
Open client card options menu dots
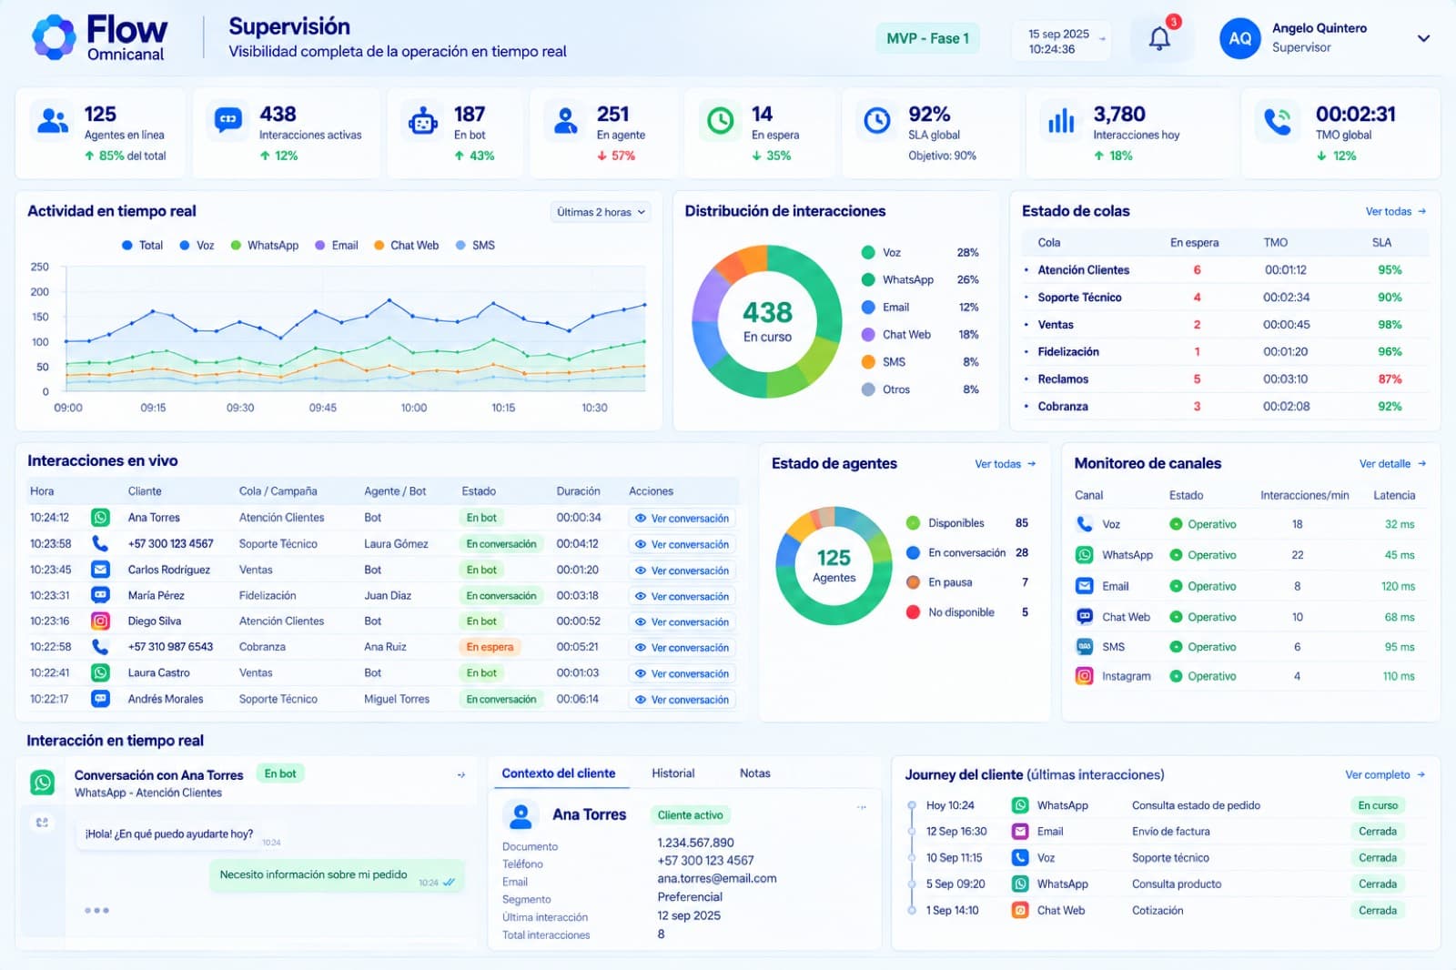pos(861,807)
